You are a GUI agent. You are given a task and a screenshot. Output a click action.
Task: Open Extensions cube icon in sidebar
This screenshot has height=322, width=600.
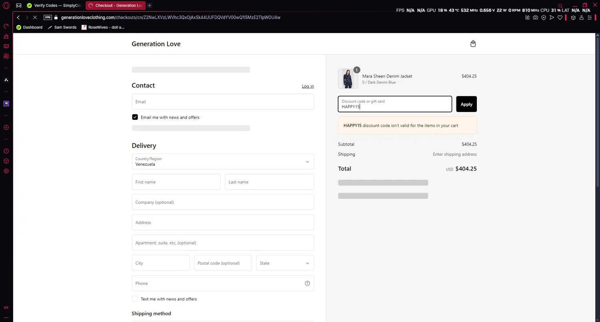tap(6, 161)
